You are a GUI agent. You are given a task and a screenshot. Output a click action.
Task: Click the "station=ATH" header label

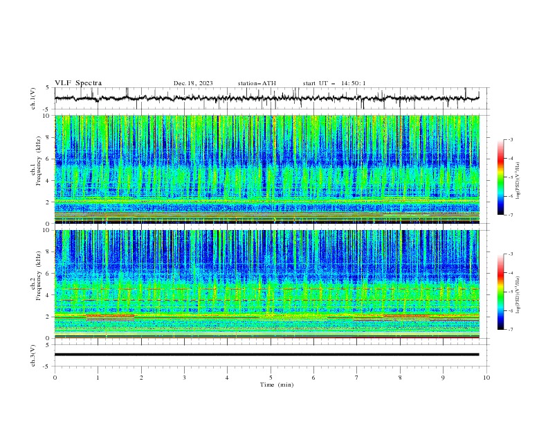click(257, 83)
